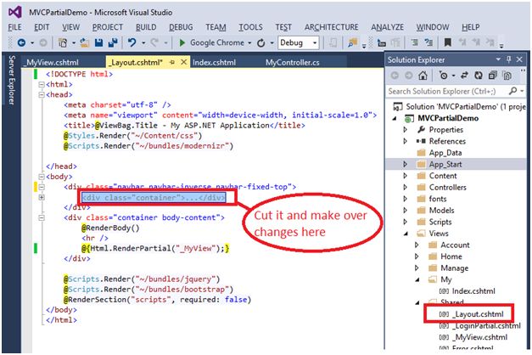
Task: Open the Google Chrome browser target dropdown
Action: click(x=249, y=43)
